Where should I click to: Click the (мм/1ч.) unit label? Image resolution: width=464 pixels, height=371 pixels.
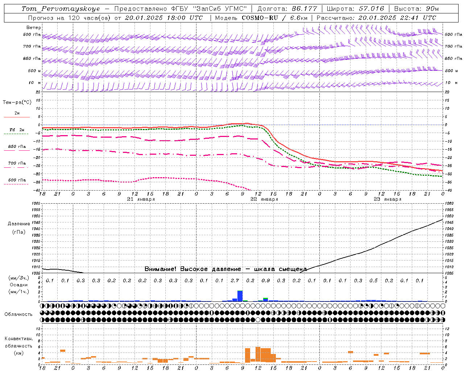point(18,292)
